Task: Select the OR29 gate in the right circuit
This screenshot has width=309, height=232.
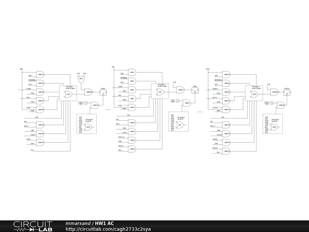Action: tap(254, 94)
